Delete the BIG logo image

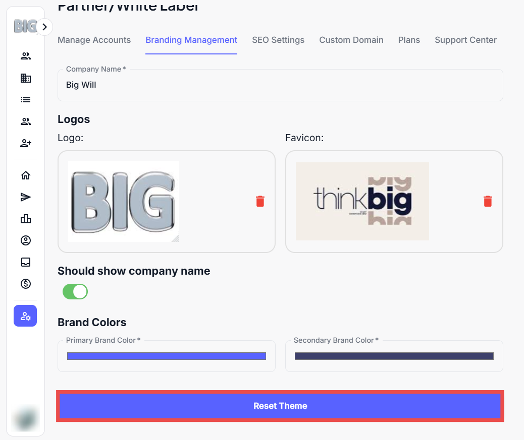(260, 202)
